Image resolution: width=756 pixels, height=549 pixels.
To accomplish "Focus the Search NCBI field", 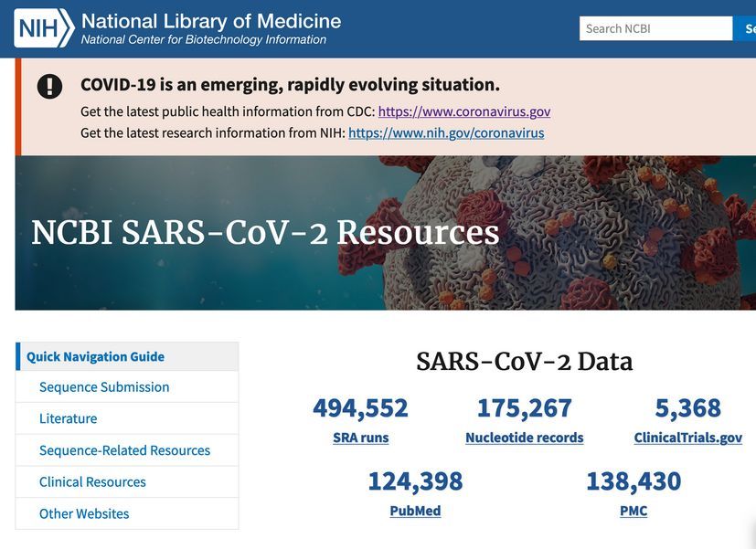I will [x=655, y=28].
